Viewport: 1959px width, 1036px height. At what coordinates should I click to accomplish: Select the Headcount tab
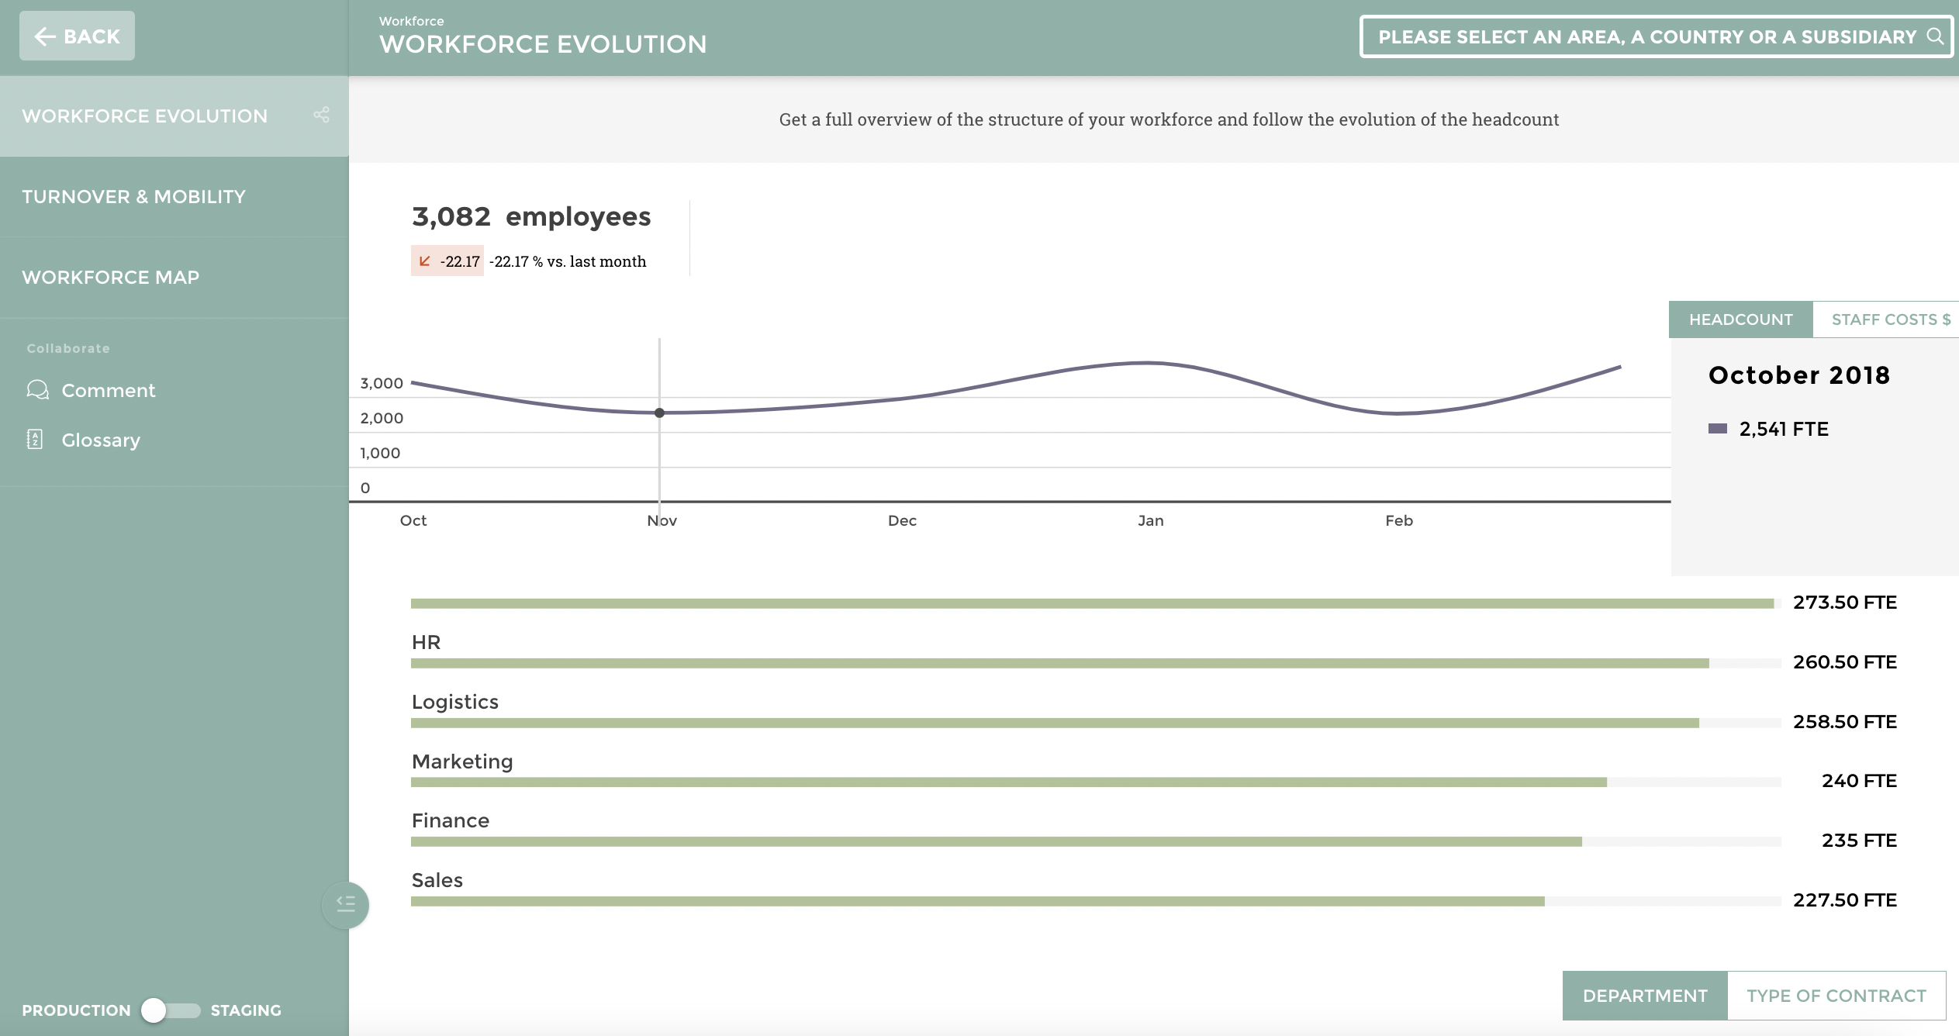(x=1740, y=319)
